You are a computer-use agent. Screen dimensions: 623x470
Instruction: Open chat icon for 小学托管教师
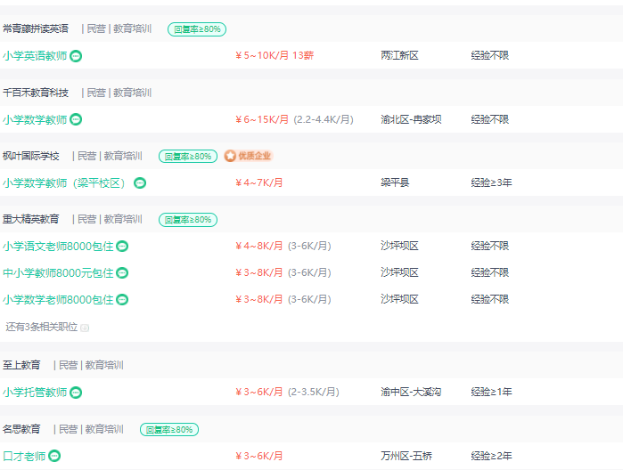76,393
